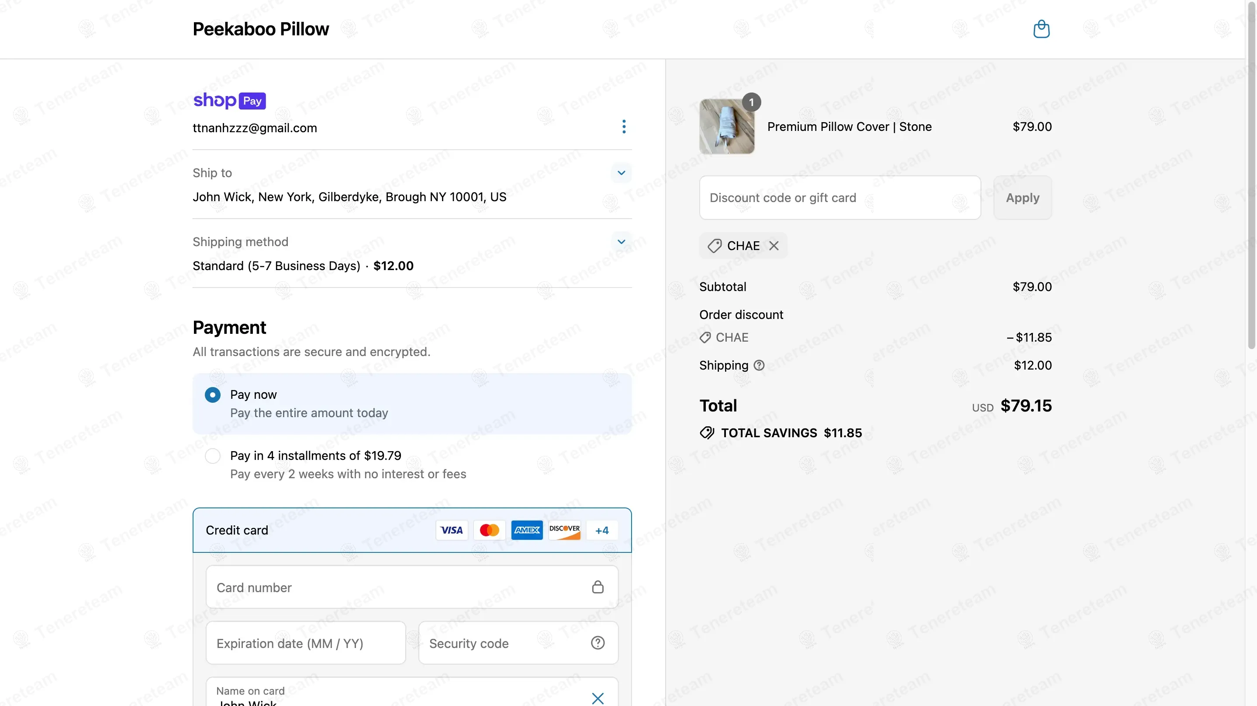Click the Shipping $12.00 value in summary

1033,365
